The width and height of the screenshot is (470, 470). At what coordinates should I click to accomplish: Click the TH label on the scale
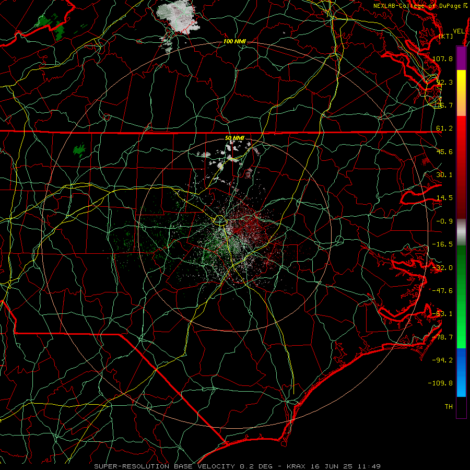(449, 407)
